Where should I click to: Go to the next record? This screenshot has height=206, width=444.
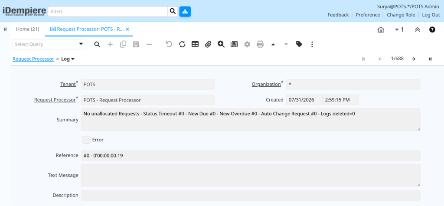pyautogui.click(x=413, y=59)
